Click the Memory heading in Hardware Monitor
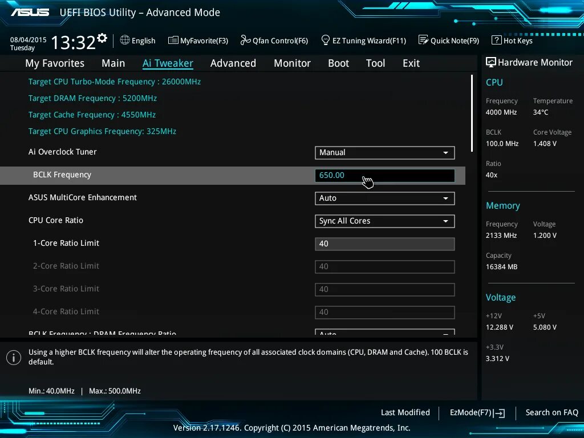The height and width of the screenshot is (438, 584). click(x=503, y=205)
